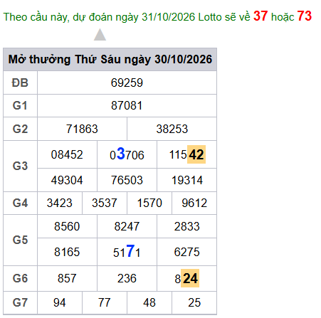Click predicted number 37 in red
321x318 pixels.
[x=261, y=16]
